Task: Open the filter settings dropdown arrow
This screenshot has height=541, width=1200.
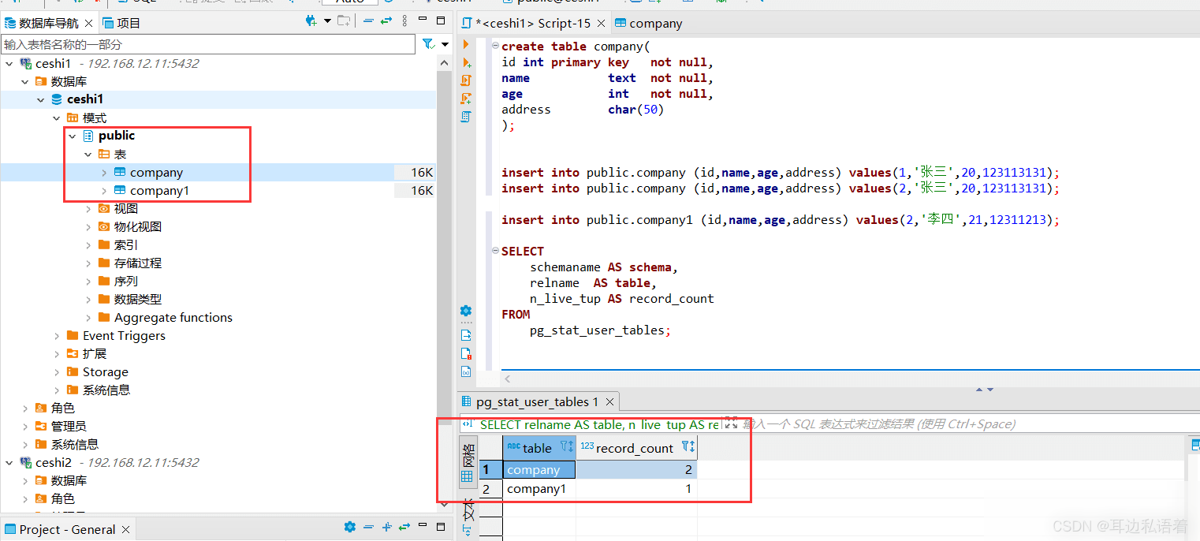Action: pyautogui.click(x=445, y=44)
